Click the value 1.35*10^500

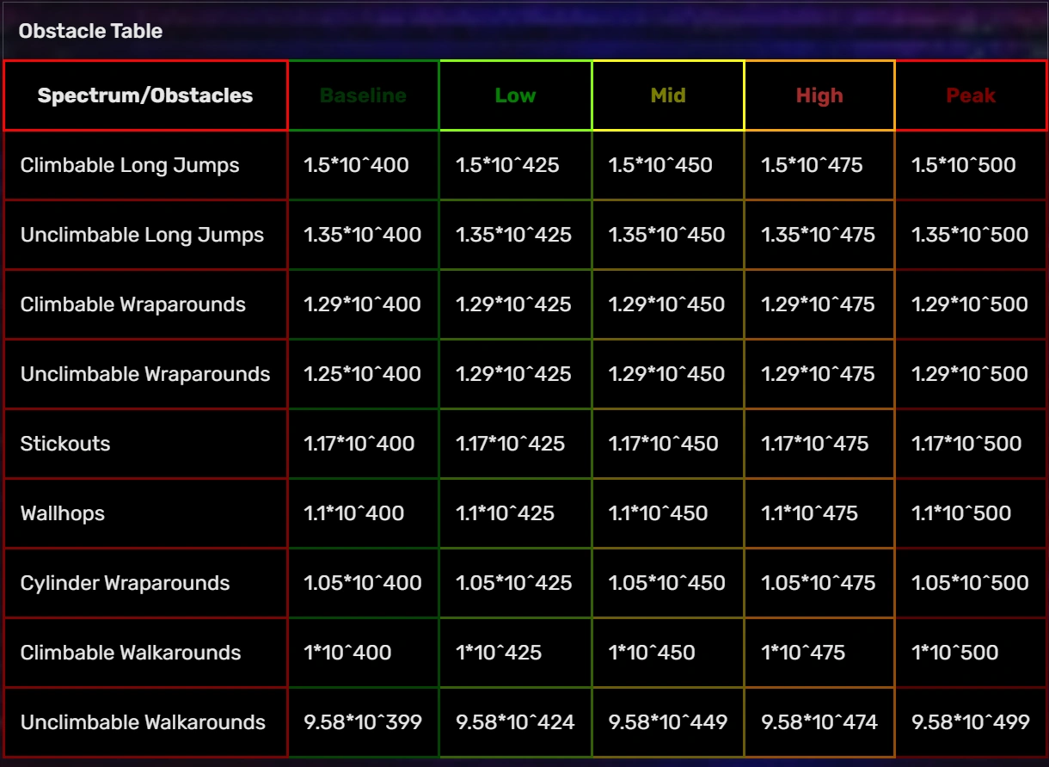(x=970, y=235)
